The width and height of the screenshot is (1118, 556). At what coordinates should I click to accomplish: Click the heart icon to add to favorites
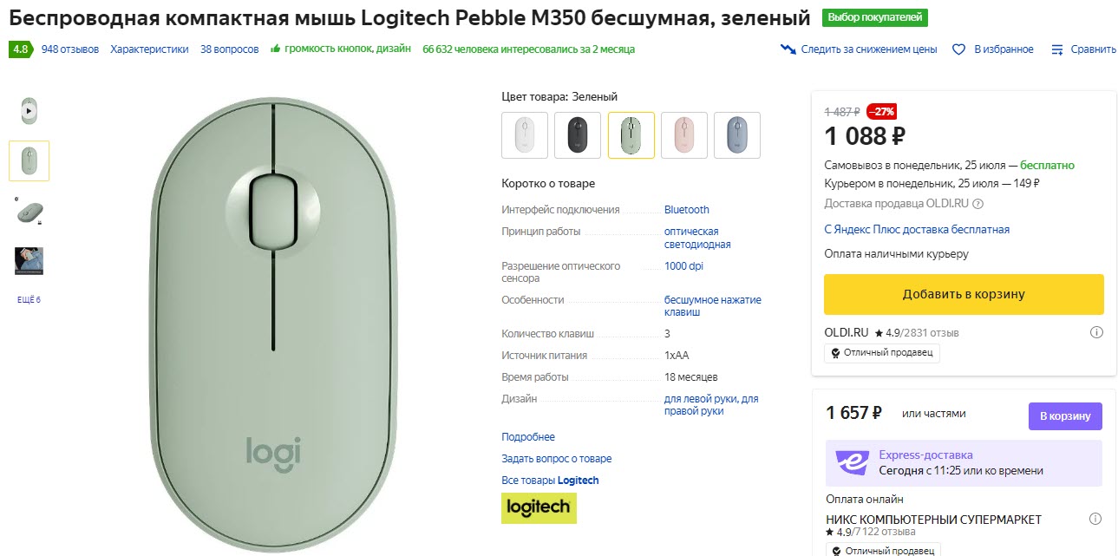(958, 49)
